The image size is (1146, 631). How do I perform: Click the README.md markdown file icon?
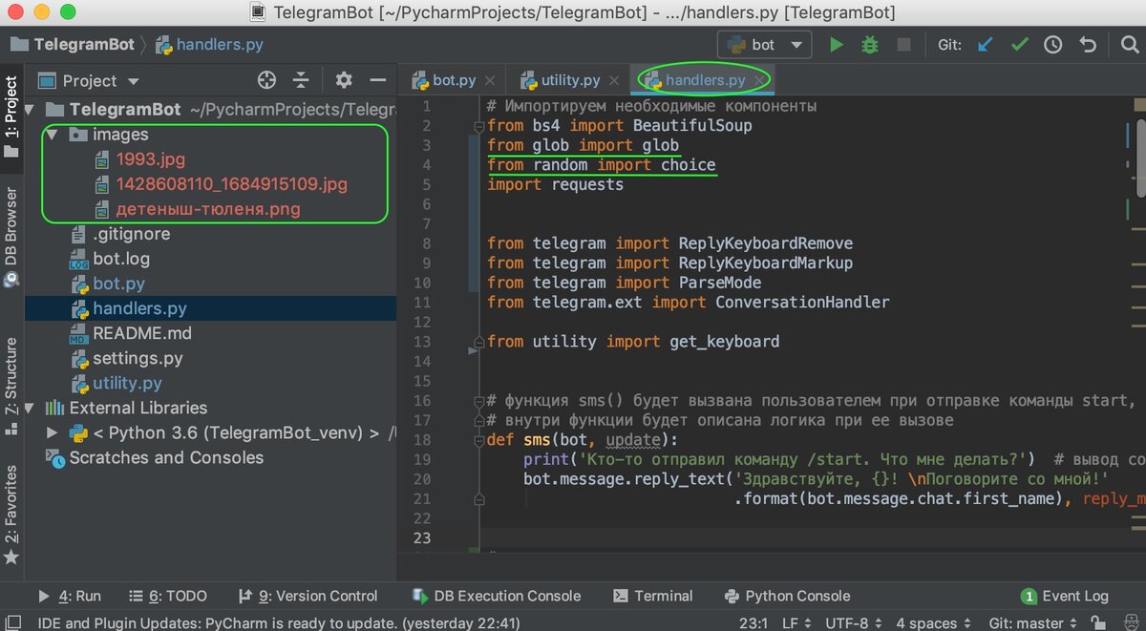tap(78, 334)
